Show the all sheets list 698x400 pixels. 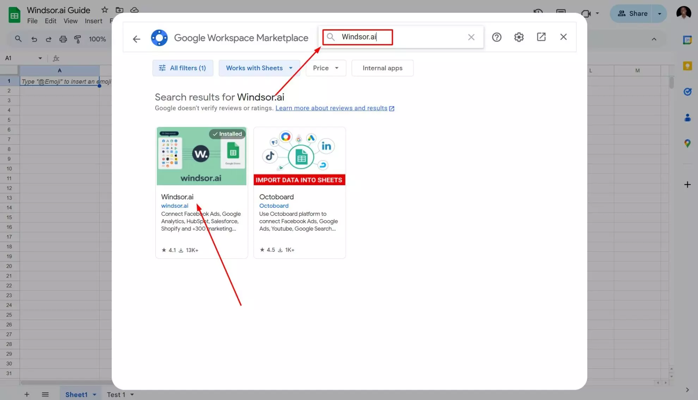45,394
